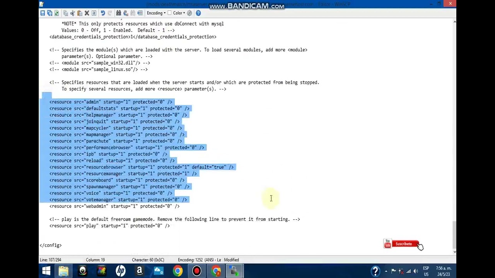Viewport: 495px width, 278px height.
Task: Expand the Encoding dropdown
Action: point(156,13)
